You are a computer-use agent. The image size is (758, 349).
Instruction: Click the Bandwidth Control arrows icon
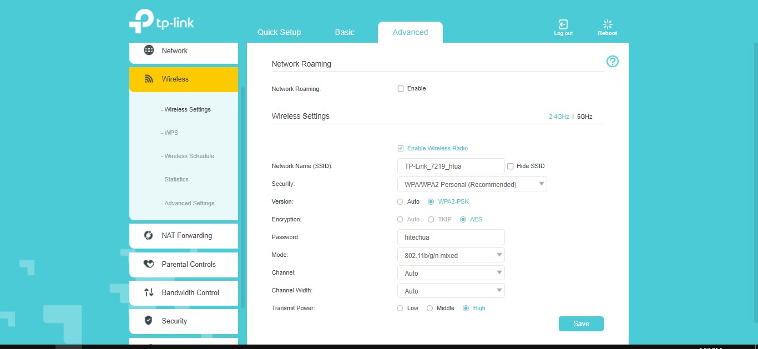click(x=149, y=292)
